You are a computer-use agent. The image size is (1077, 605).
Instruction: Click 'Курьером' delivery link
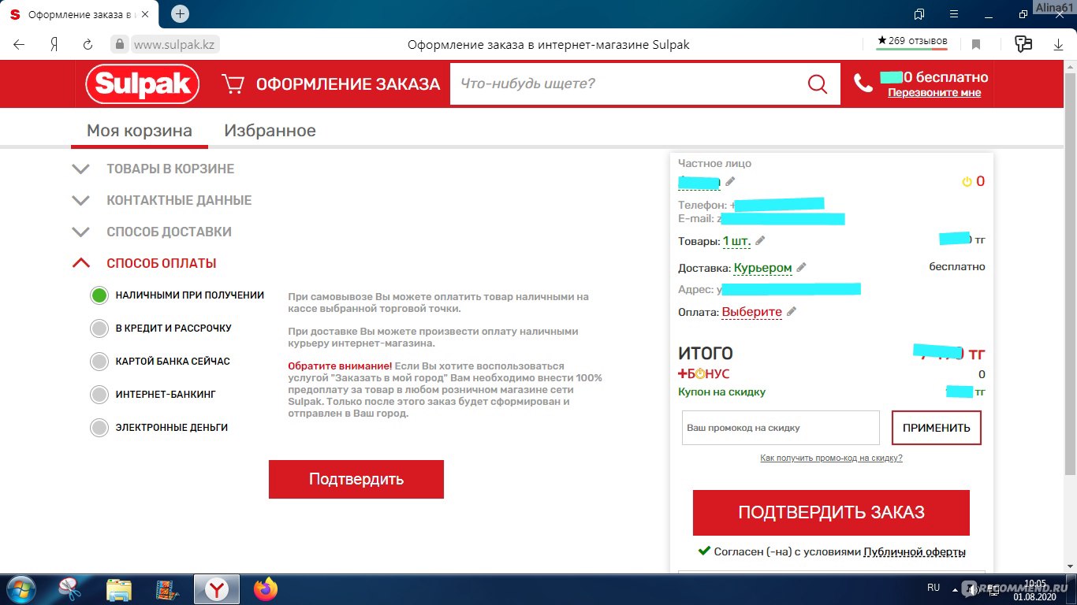click(762, 268)
